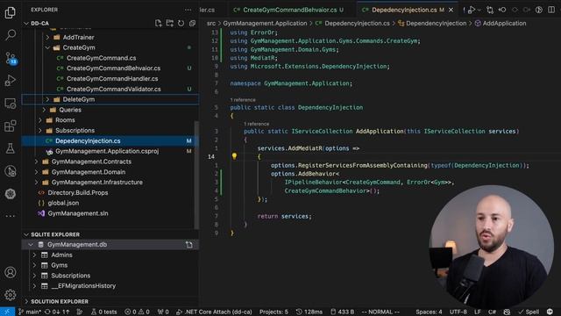Click main* branch in status bar

coord(29,312)
